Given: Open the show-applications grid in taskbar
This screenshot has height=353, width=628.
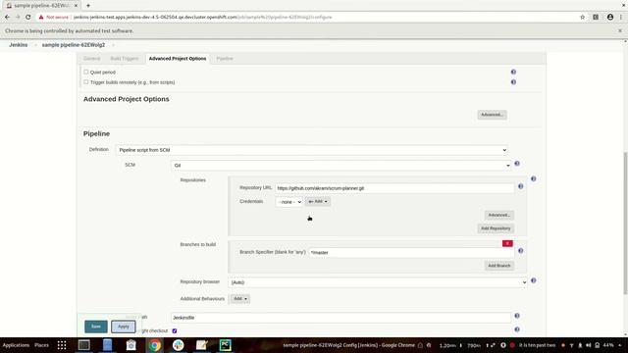Looking at the screenshot, I should tap(62, 345).
